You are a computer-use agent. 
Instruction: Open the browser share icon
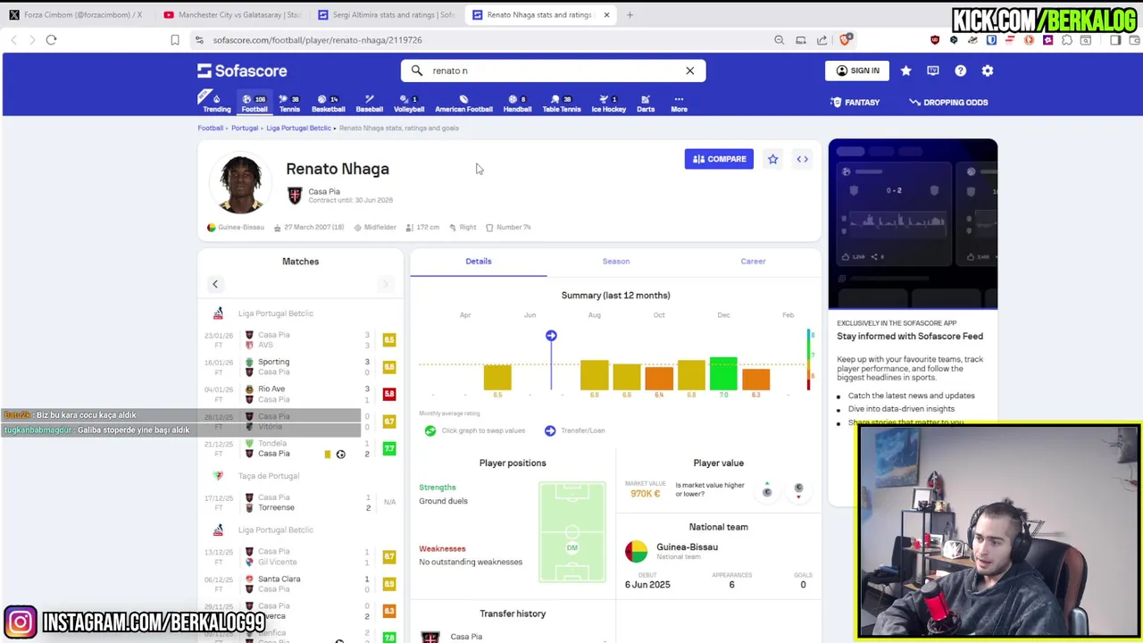822,40
